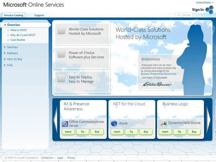This screenshot has width=216, height=162.
Task: Click Learn for Dynamics NAV Online
Action: 165,132
